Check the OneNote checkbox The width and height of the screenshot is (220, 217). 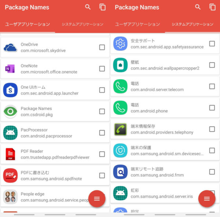pyautogui.click(x=102, y=69)
